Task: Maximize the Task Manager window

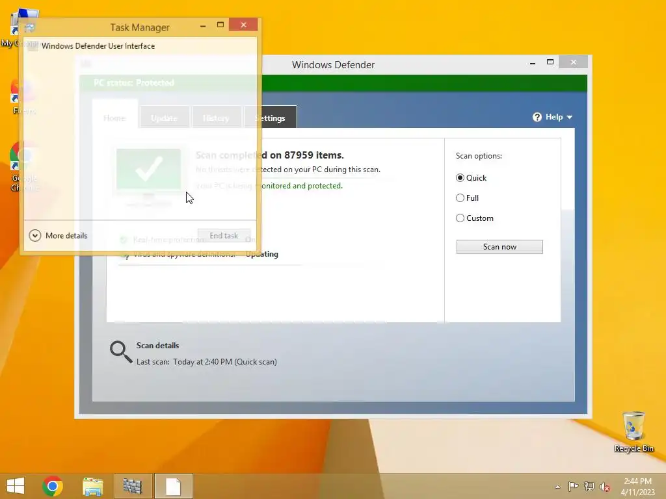Action: (x=220, y=25)
